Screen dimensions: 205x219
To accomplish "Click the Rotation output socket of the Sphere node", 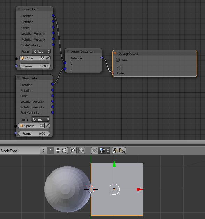I will point(52,90).
